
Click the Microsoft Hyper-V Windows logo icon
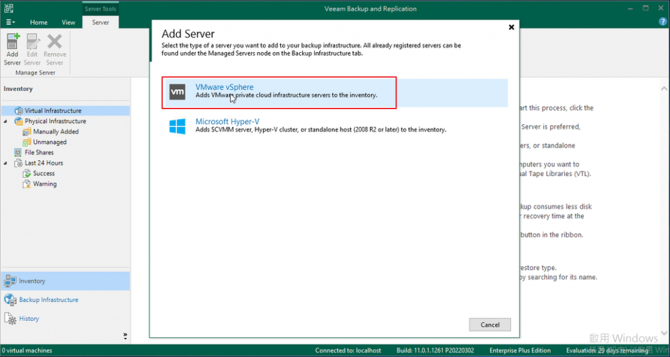point(177,126)
